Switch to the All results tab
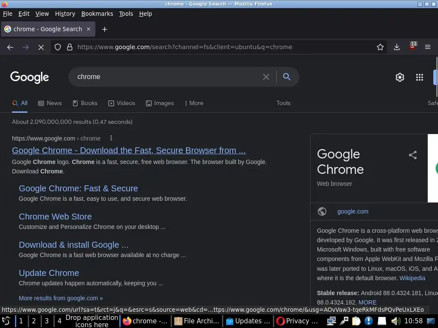This screenshot has width=438, height=328. tap(20, 103)
